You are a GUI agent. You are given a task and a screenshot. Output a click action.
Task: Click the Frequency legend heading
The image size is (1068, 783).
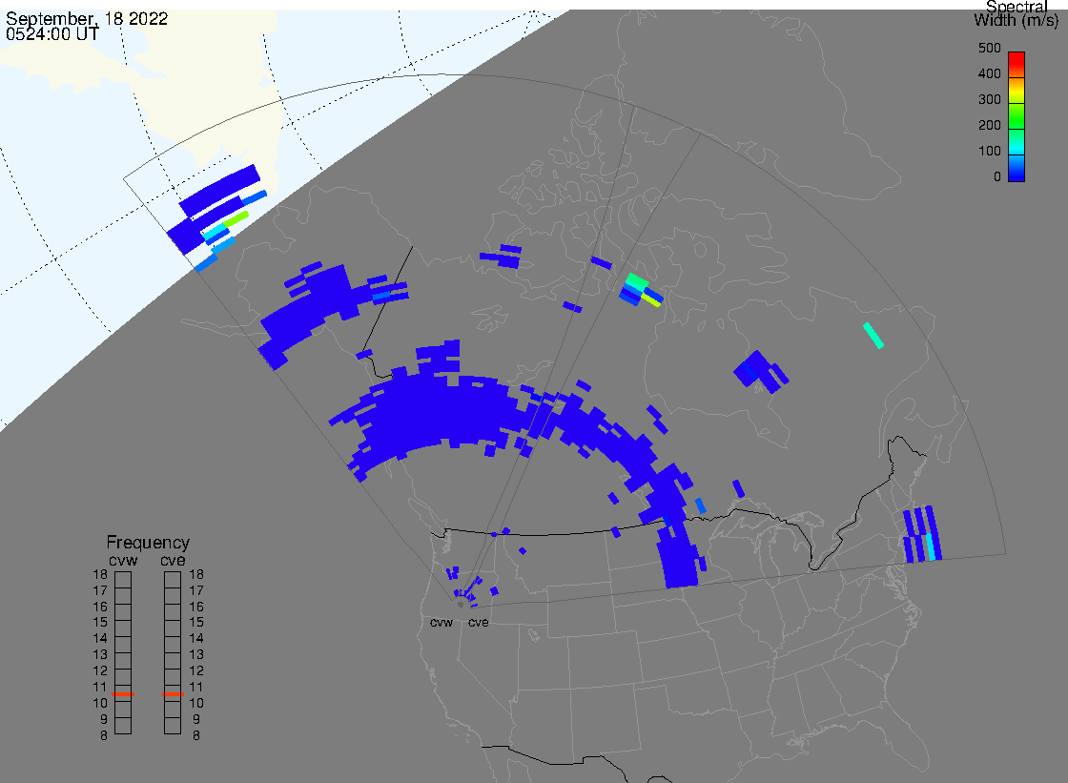pos(148,543)
